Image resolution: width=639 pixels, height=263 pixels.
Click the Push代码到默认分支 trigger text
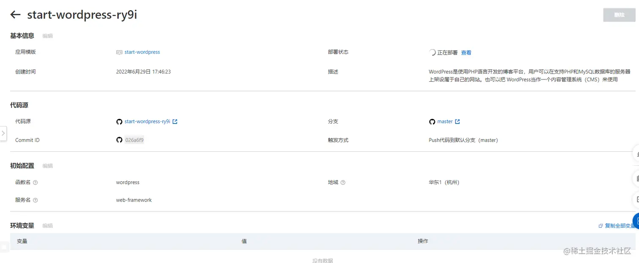pyautogui.click(x=463, y=140)
